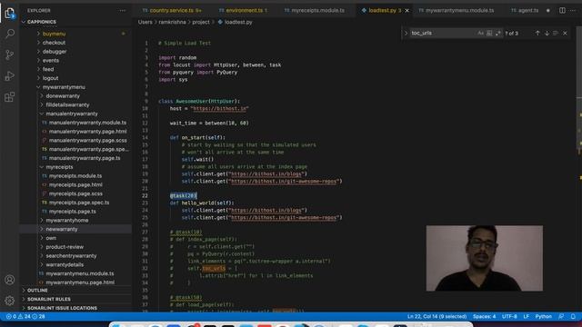The image size is (582, 327).
Task: Go to next find match
Action: [x=547, y=33]
